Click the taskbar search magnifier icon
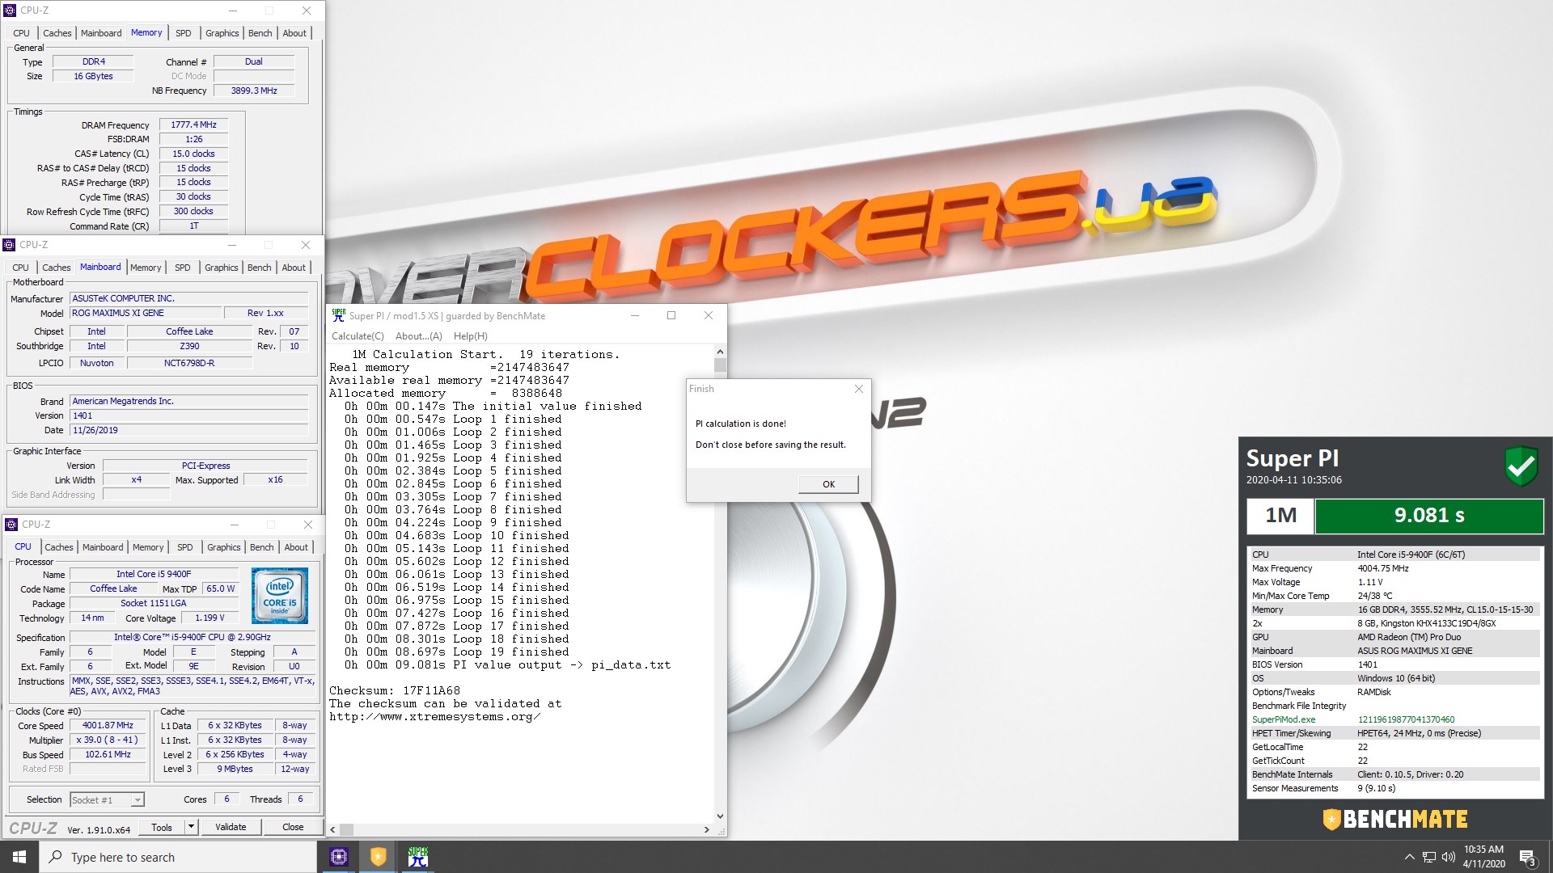The width and height of the screenshot is (1553, 873). (x=55, y=857)
